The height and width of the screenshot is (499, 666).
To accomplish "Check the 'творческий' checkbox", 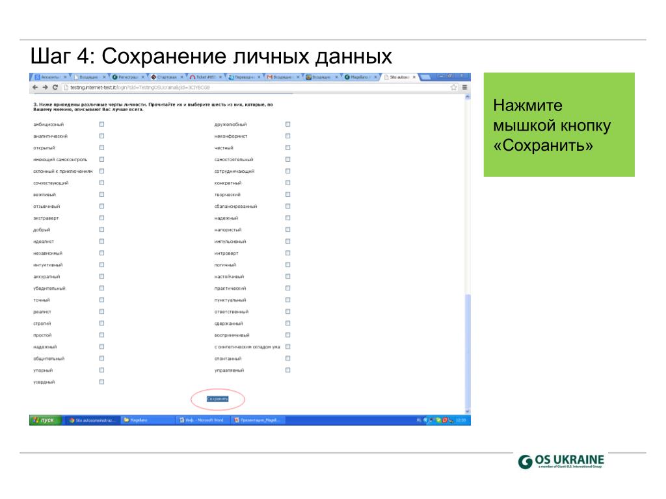I will [x=288, y=194].
